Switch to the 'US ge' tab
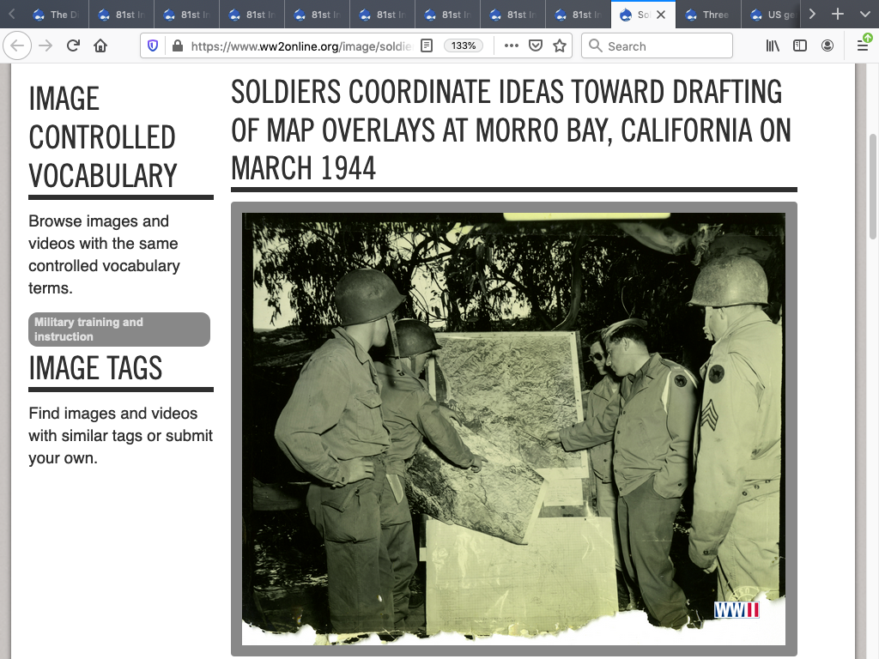Screen dimensions: 879x659 tap(773, 15)
